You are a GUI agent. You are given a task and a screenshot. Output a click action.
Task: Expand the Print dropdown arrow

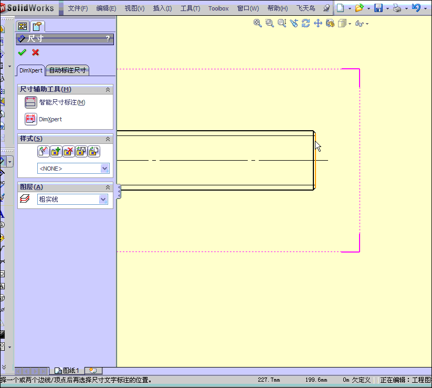406,8
